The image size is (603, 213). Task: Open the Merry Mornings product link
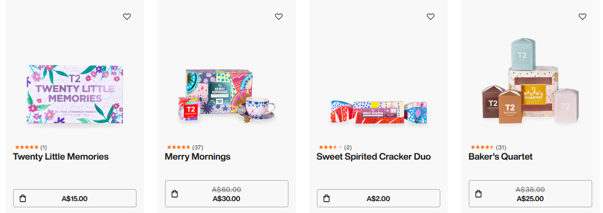(197, 157)
